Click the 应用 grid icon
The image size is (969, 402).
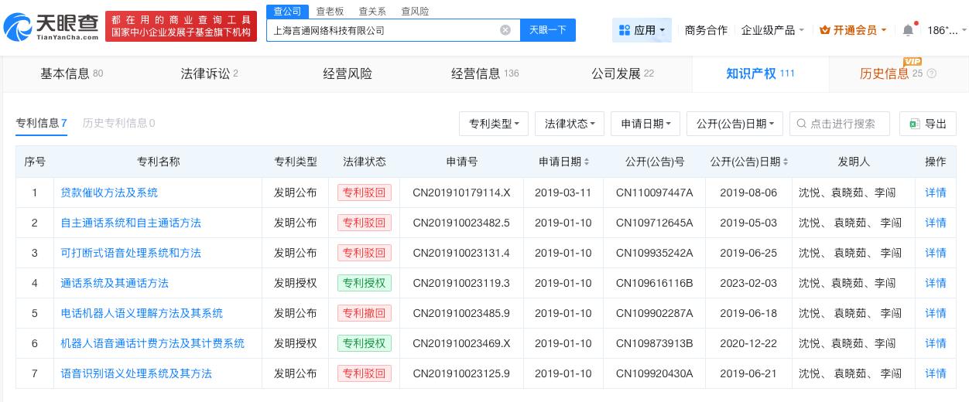[625, 30]
